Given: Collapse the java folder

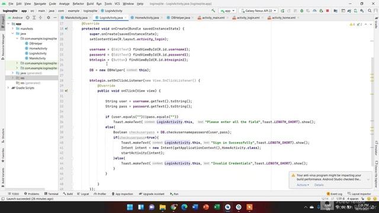Looking at the screenshot, I should point(13,34).
